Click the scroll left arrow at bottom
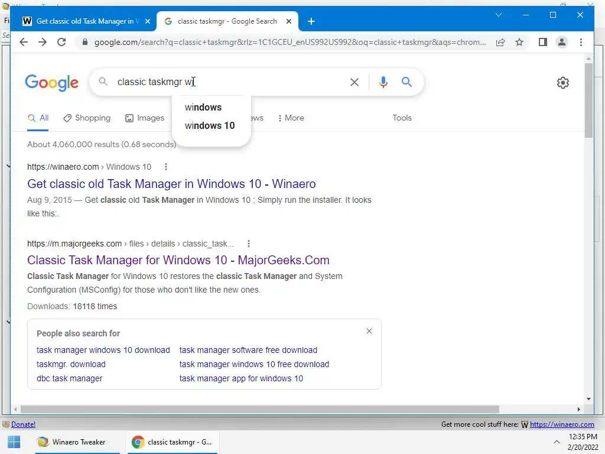605x454 pixels. [x=15, y=409]
